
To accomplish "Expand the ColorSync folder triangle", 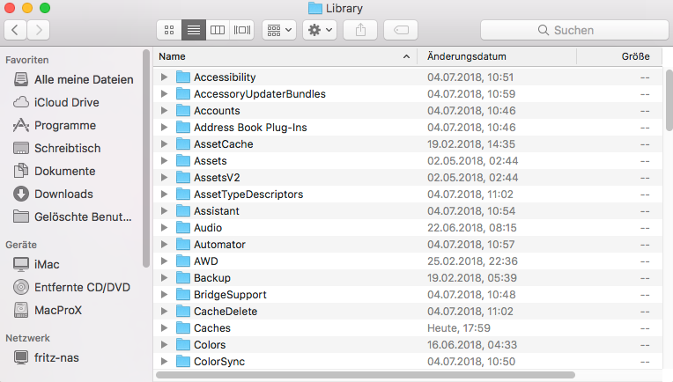I will [x=164, y=362].
